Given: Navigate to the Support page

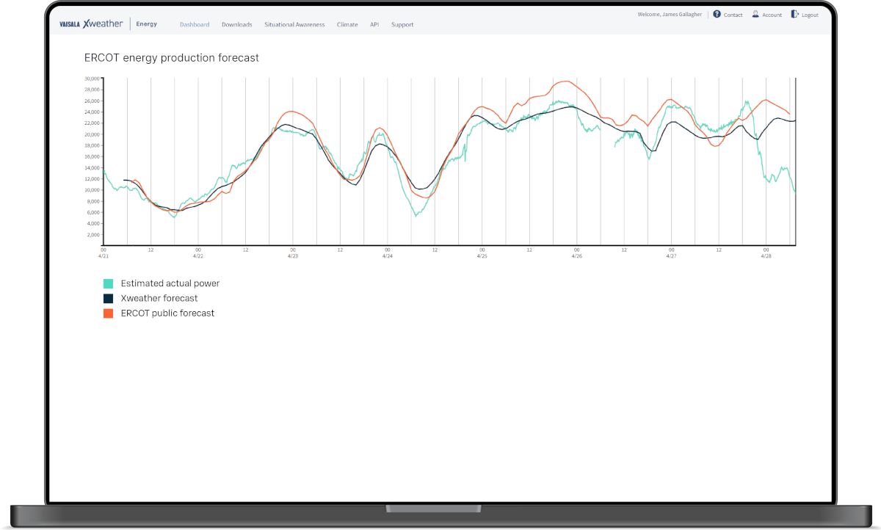Looking at the screenshot, I should pyautogui.click(x=402, y=24).
